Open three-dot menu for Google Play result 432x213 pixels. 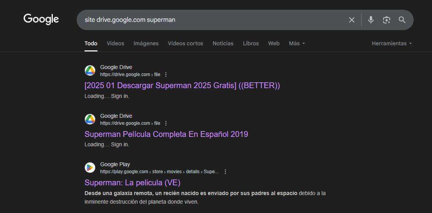click(x=225, y=172)
